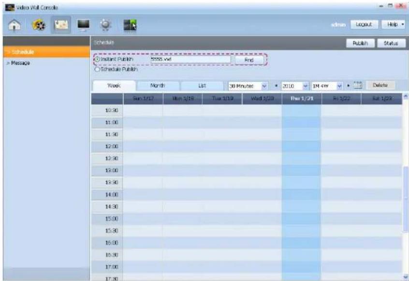Switch to the Month tab
The image size is (409, 281).
(x=158, y=86)
